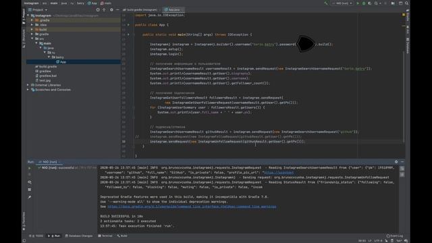Open the Favorites side tool window
The image size is (432, 243).
(24, 221)
